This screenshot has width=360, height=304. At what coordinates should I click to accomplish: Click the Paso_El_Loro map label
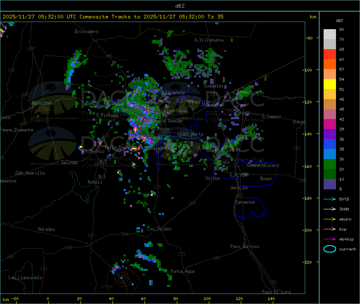[277, 292]
